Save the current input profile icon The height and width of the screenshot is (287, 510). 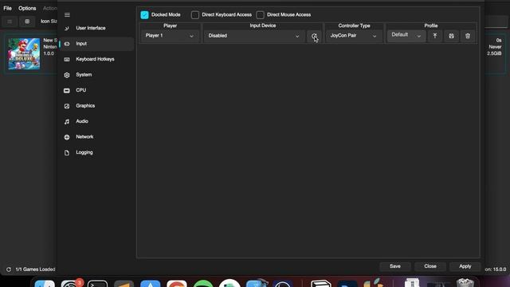click(452, 36)
